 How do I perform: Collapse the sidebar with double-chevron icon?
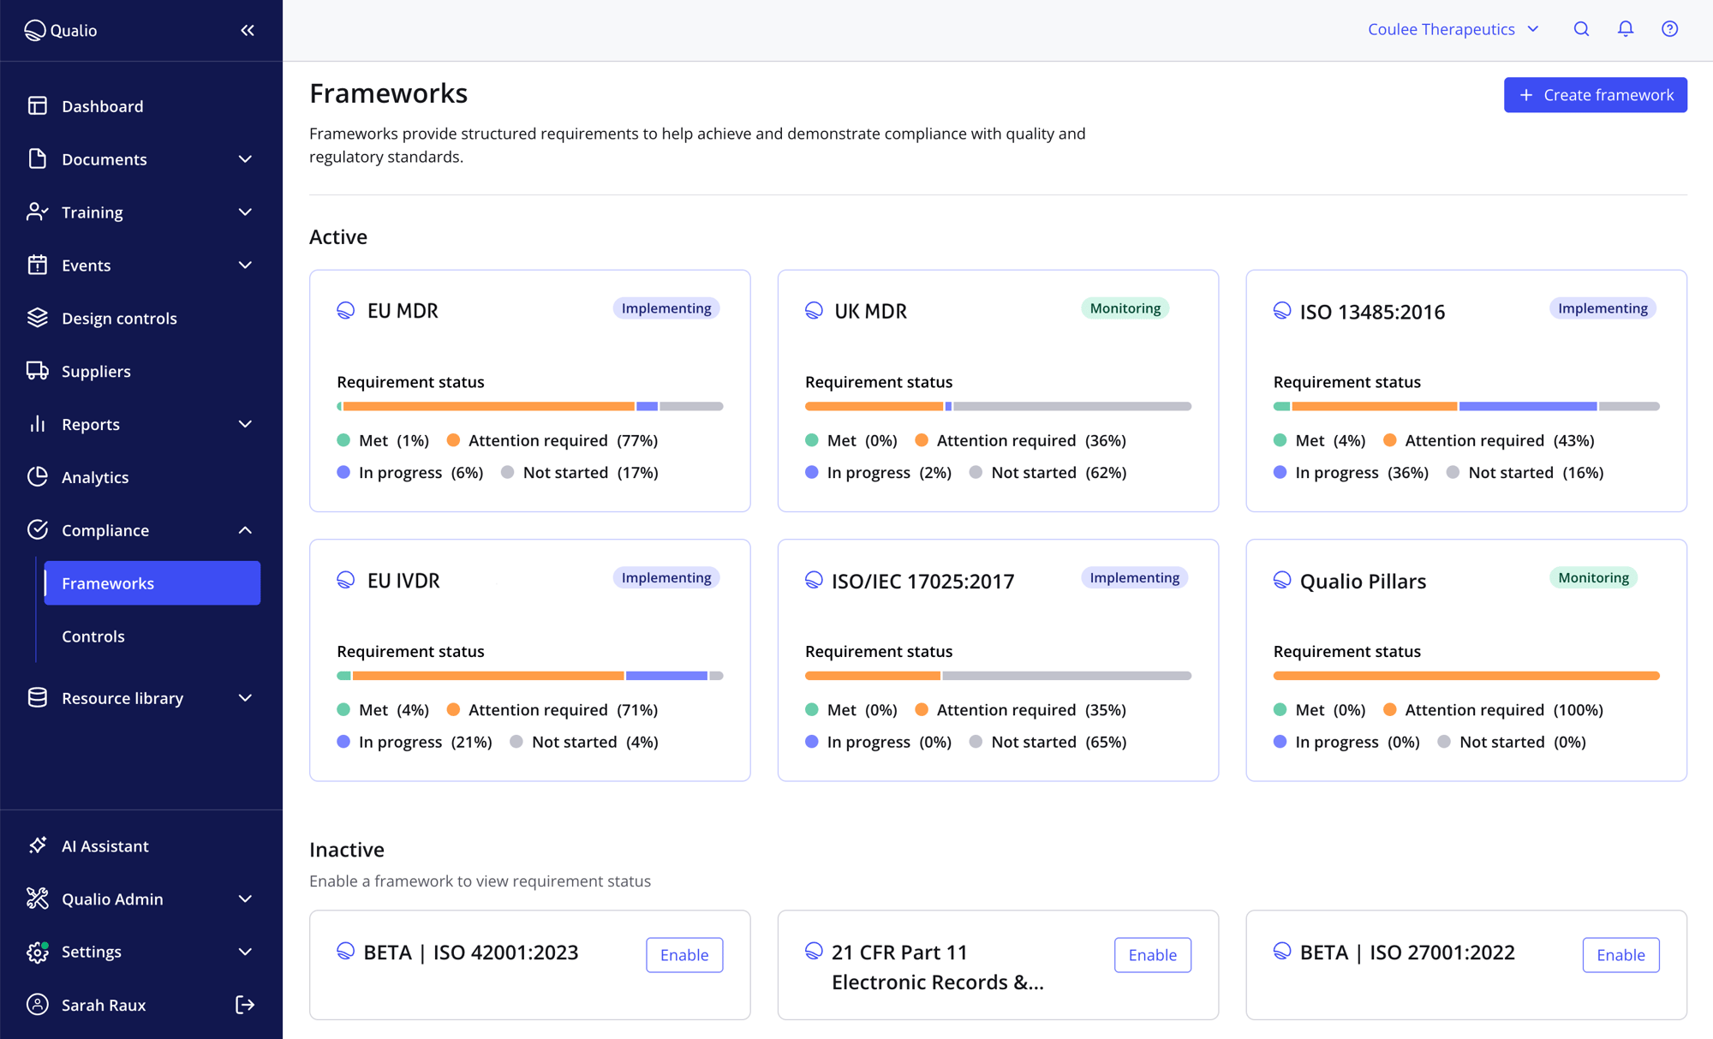pyautogui.click(x=248, y=31)
